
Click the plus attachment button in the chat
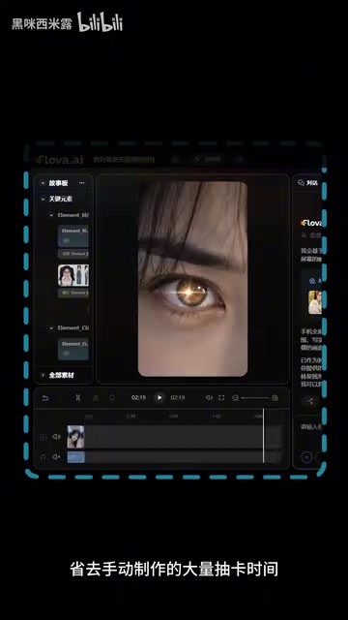[306, 457]
